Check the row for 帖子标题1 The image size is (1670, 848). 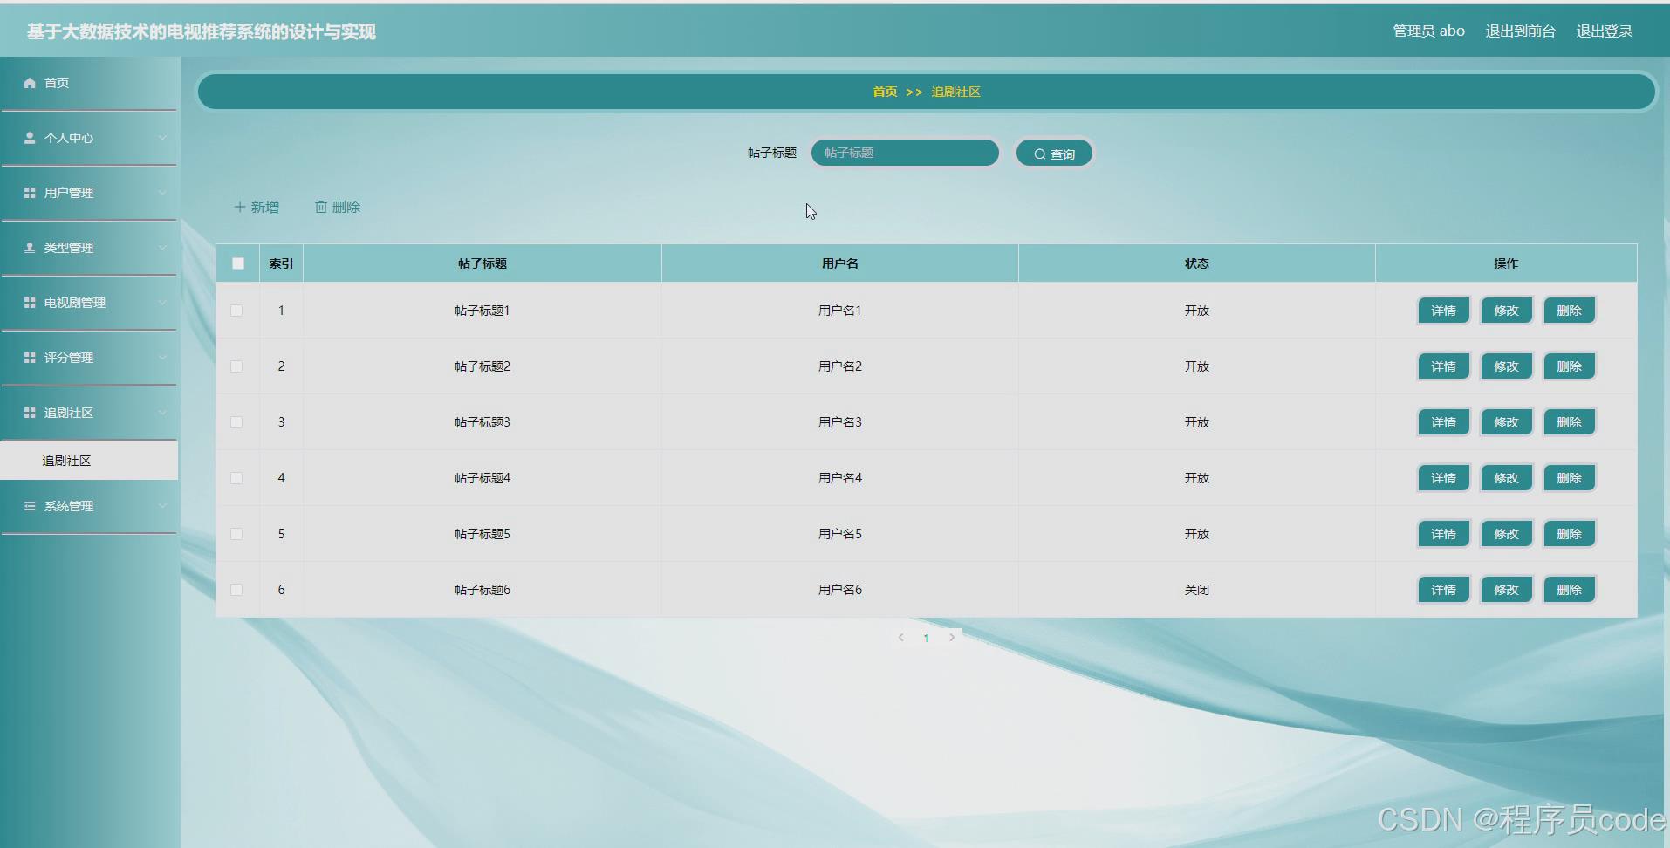tap(236, 311)
